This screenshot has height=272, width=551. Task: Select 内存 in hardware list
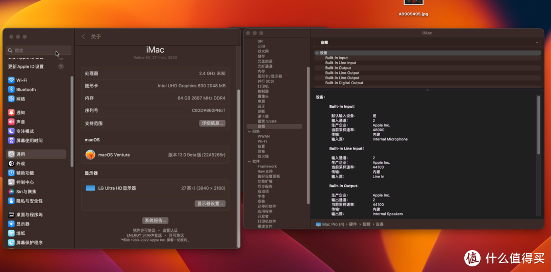[x=261, y=71]
